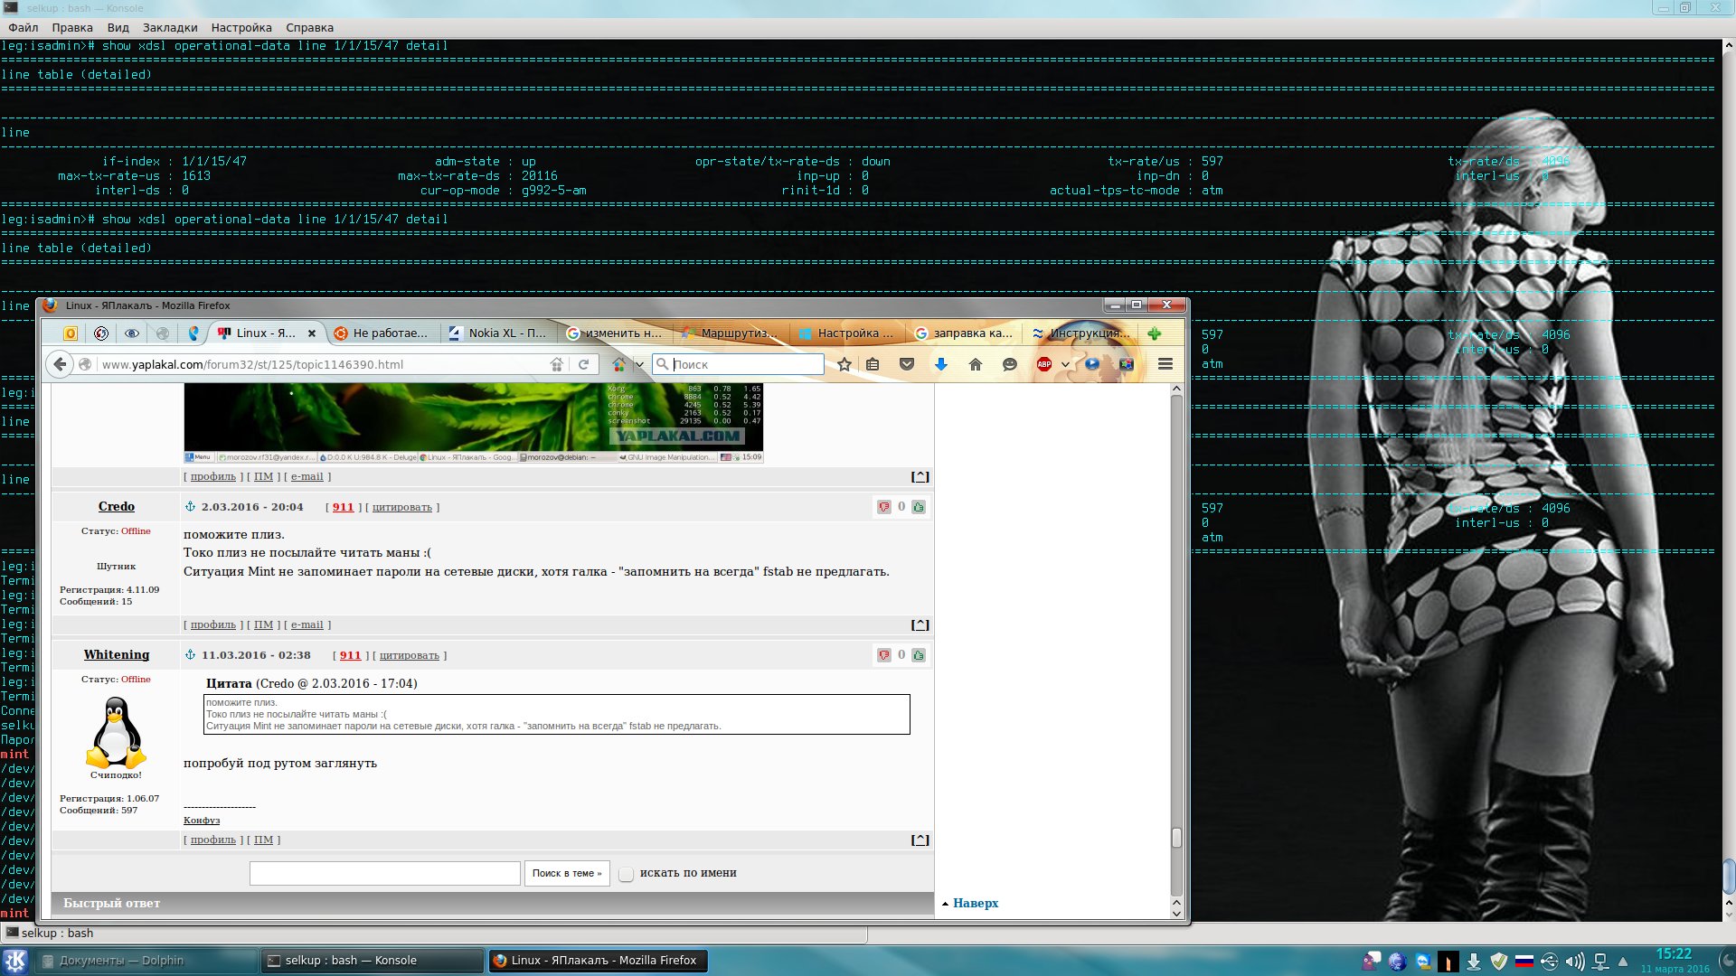The image size is (1736, 976).
Task: Click the Firefox page vertical scrollbar thumb
Action: 1176,838
